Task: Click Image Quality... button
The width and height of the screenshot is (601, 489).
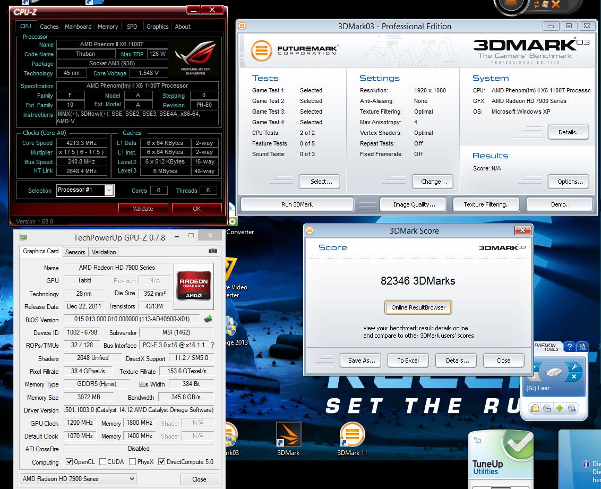Action: [414, 204]
